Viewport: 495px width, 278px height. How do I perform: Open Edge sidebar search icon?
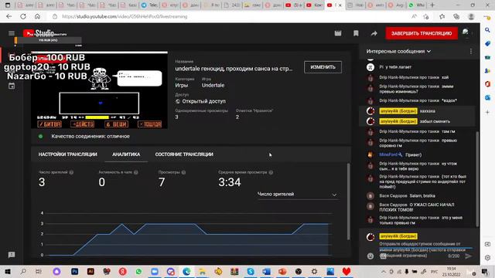tap(487, 30)
